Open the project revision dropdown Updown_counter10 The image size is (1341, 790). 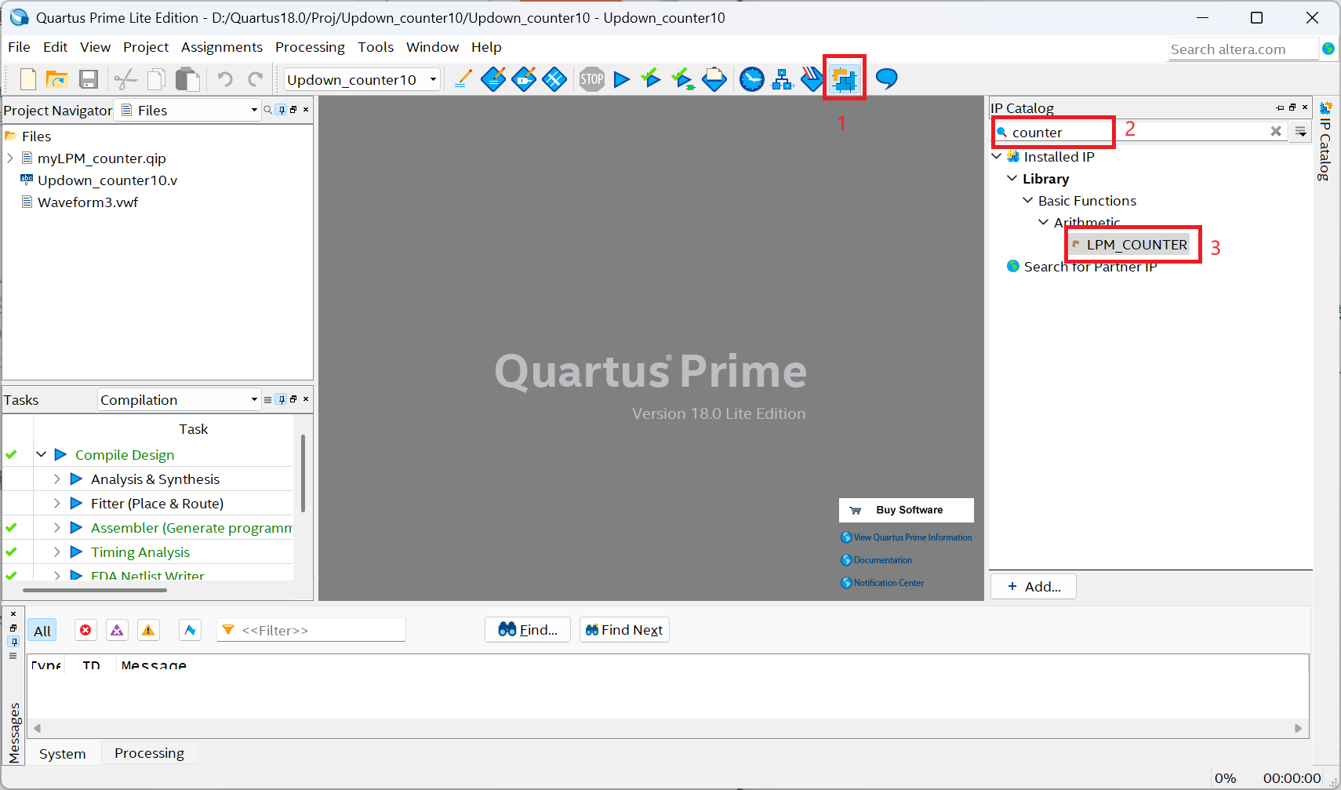(x=362, y=79)
